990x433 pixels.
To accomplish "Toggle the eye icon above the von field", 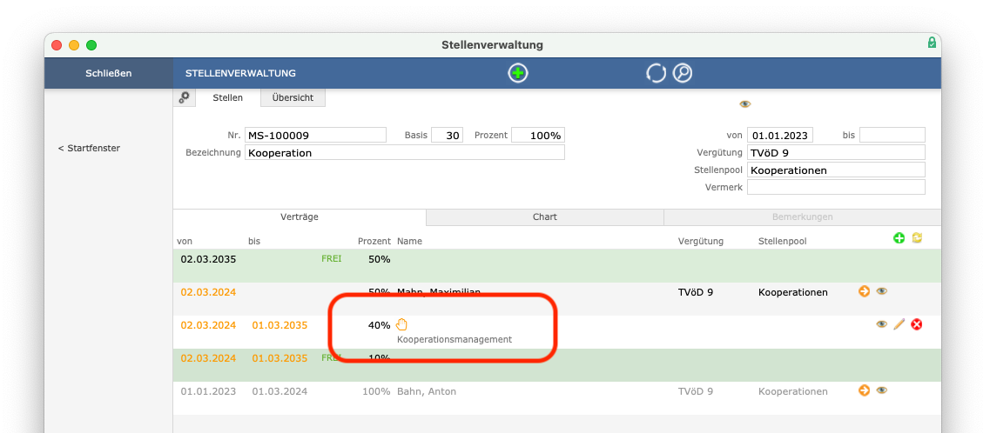I will [x=745, y=104].
